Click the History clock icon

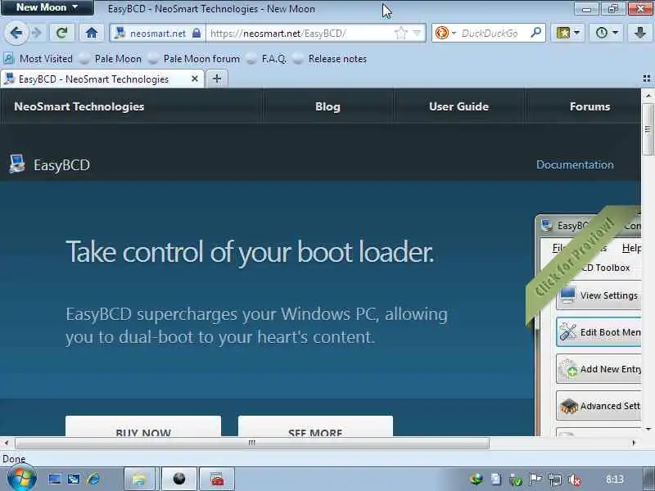coord(602,33)
